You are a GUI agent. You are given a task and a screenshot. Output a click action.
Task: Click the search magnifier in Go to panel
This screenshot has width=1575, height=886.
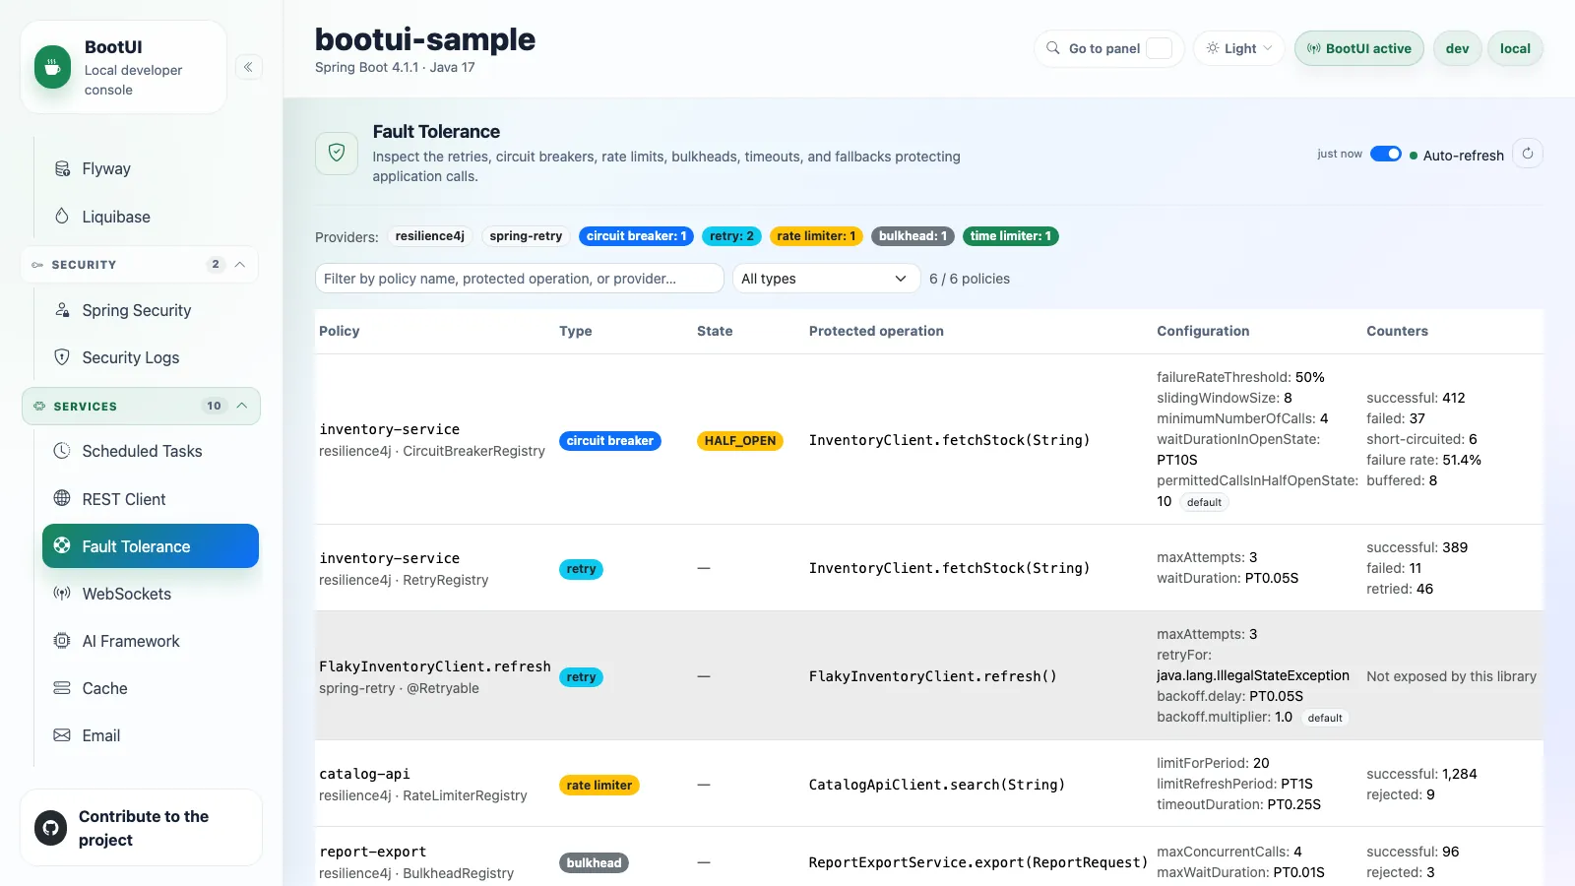click(1053, 48)
